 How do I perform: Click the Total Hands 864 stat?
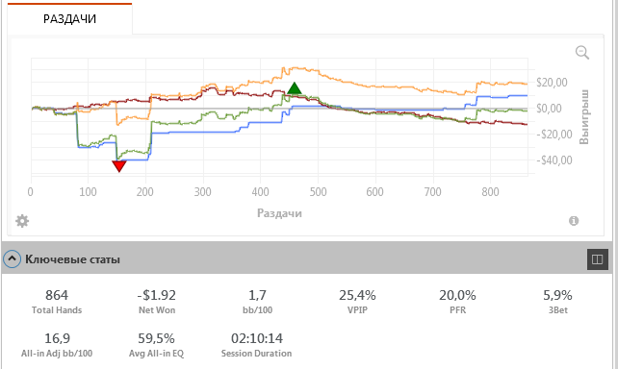pos(57,302)
